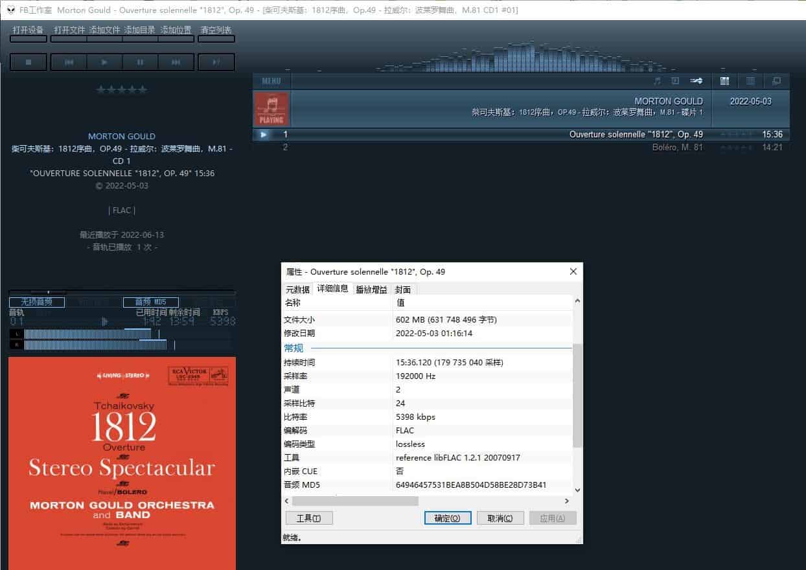The image size is (806, 570).
Task: Click the 名称 (Name) column header
Action: [x=338, y=302]
